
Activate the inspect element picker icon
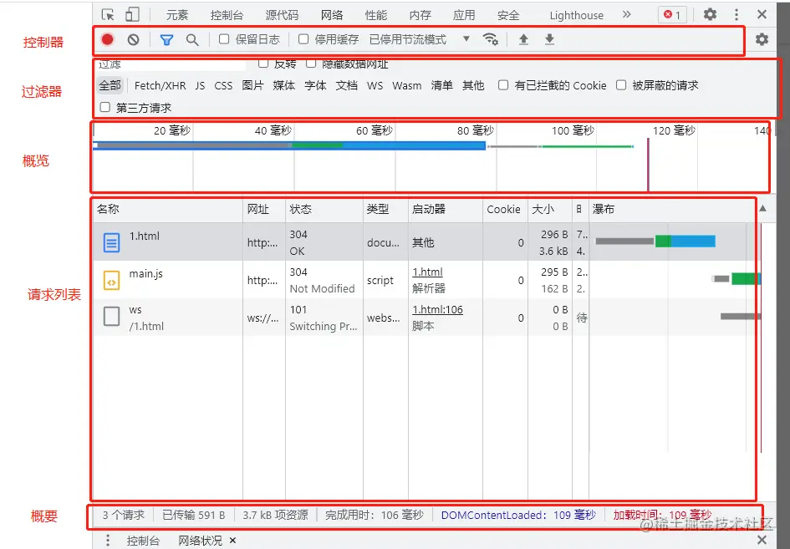[108, 14]
